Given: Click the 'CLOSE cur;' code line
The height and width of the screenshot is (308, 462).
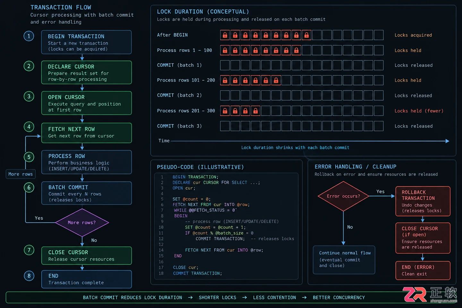Looking at the screenshot, I should point(186,268).
